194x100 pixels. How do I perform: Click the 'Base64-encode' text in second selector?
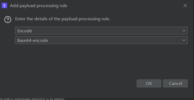pyautogui.click(x=33, y=40)
